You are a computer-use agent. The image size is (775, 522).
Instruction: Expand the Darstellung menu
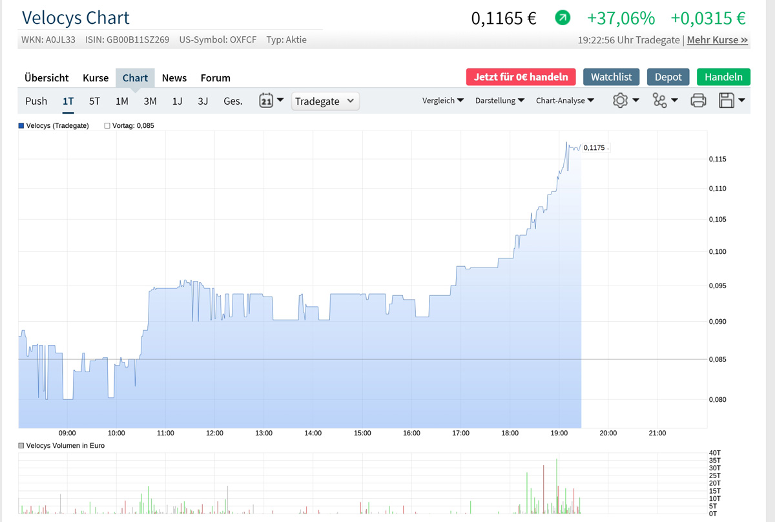500,100
